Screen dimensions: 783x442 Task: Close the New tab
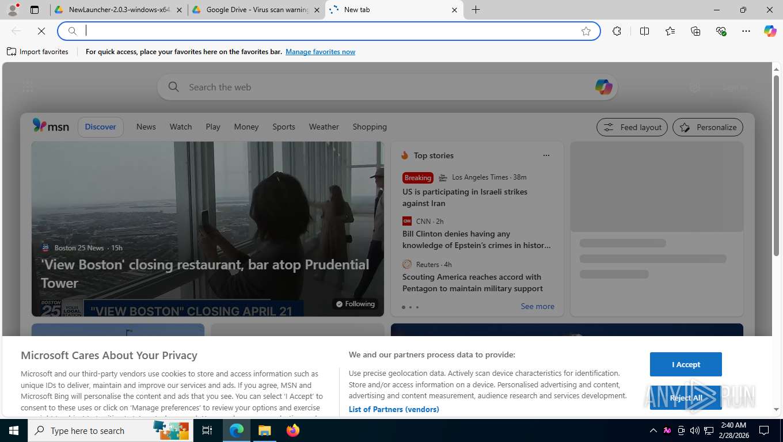454,10
